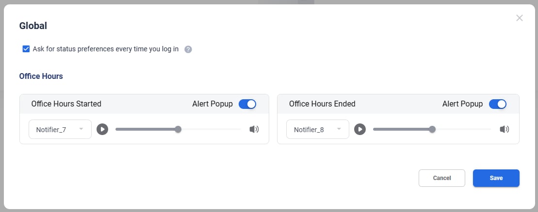
Task: Click the Office Hours section heading
Action: pyautogui.click(x=41, y=76)
